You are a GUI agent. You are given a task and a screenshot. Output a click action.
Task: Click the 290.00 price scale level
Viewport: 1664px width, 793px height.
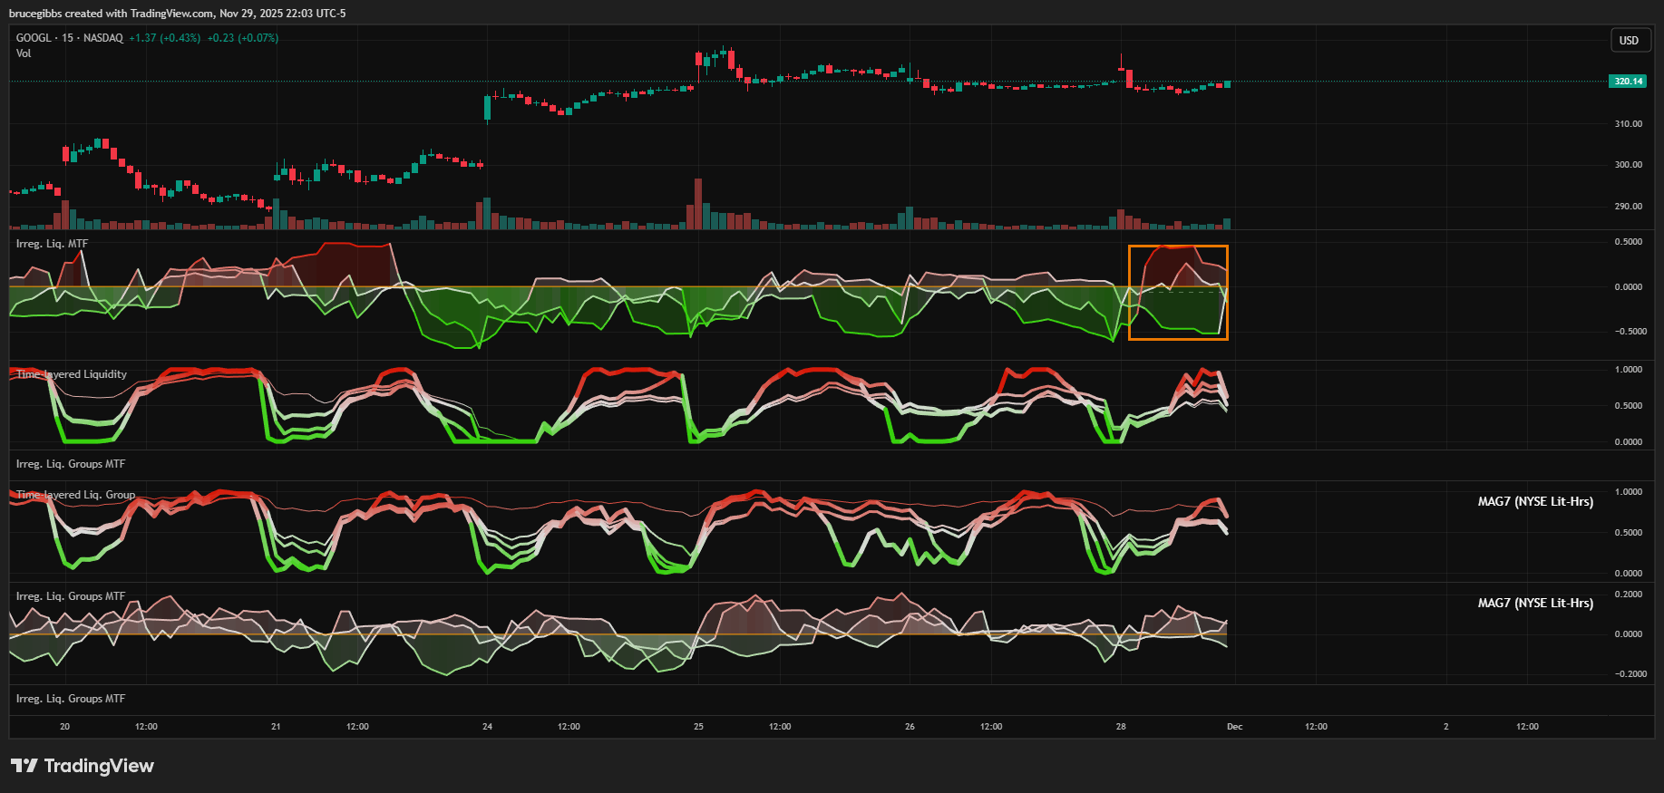click(x=1628, y=207)
